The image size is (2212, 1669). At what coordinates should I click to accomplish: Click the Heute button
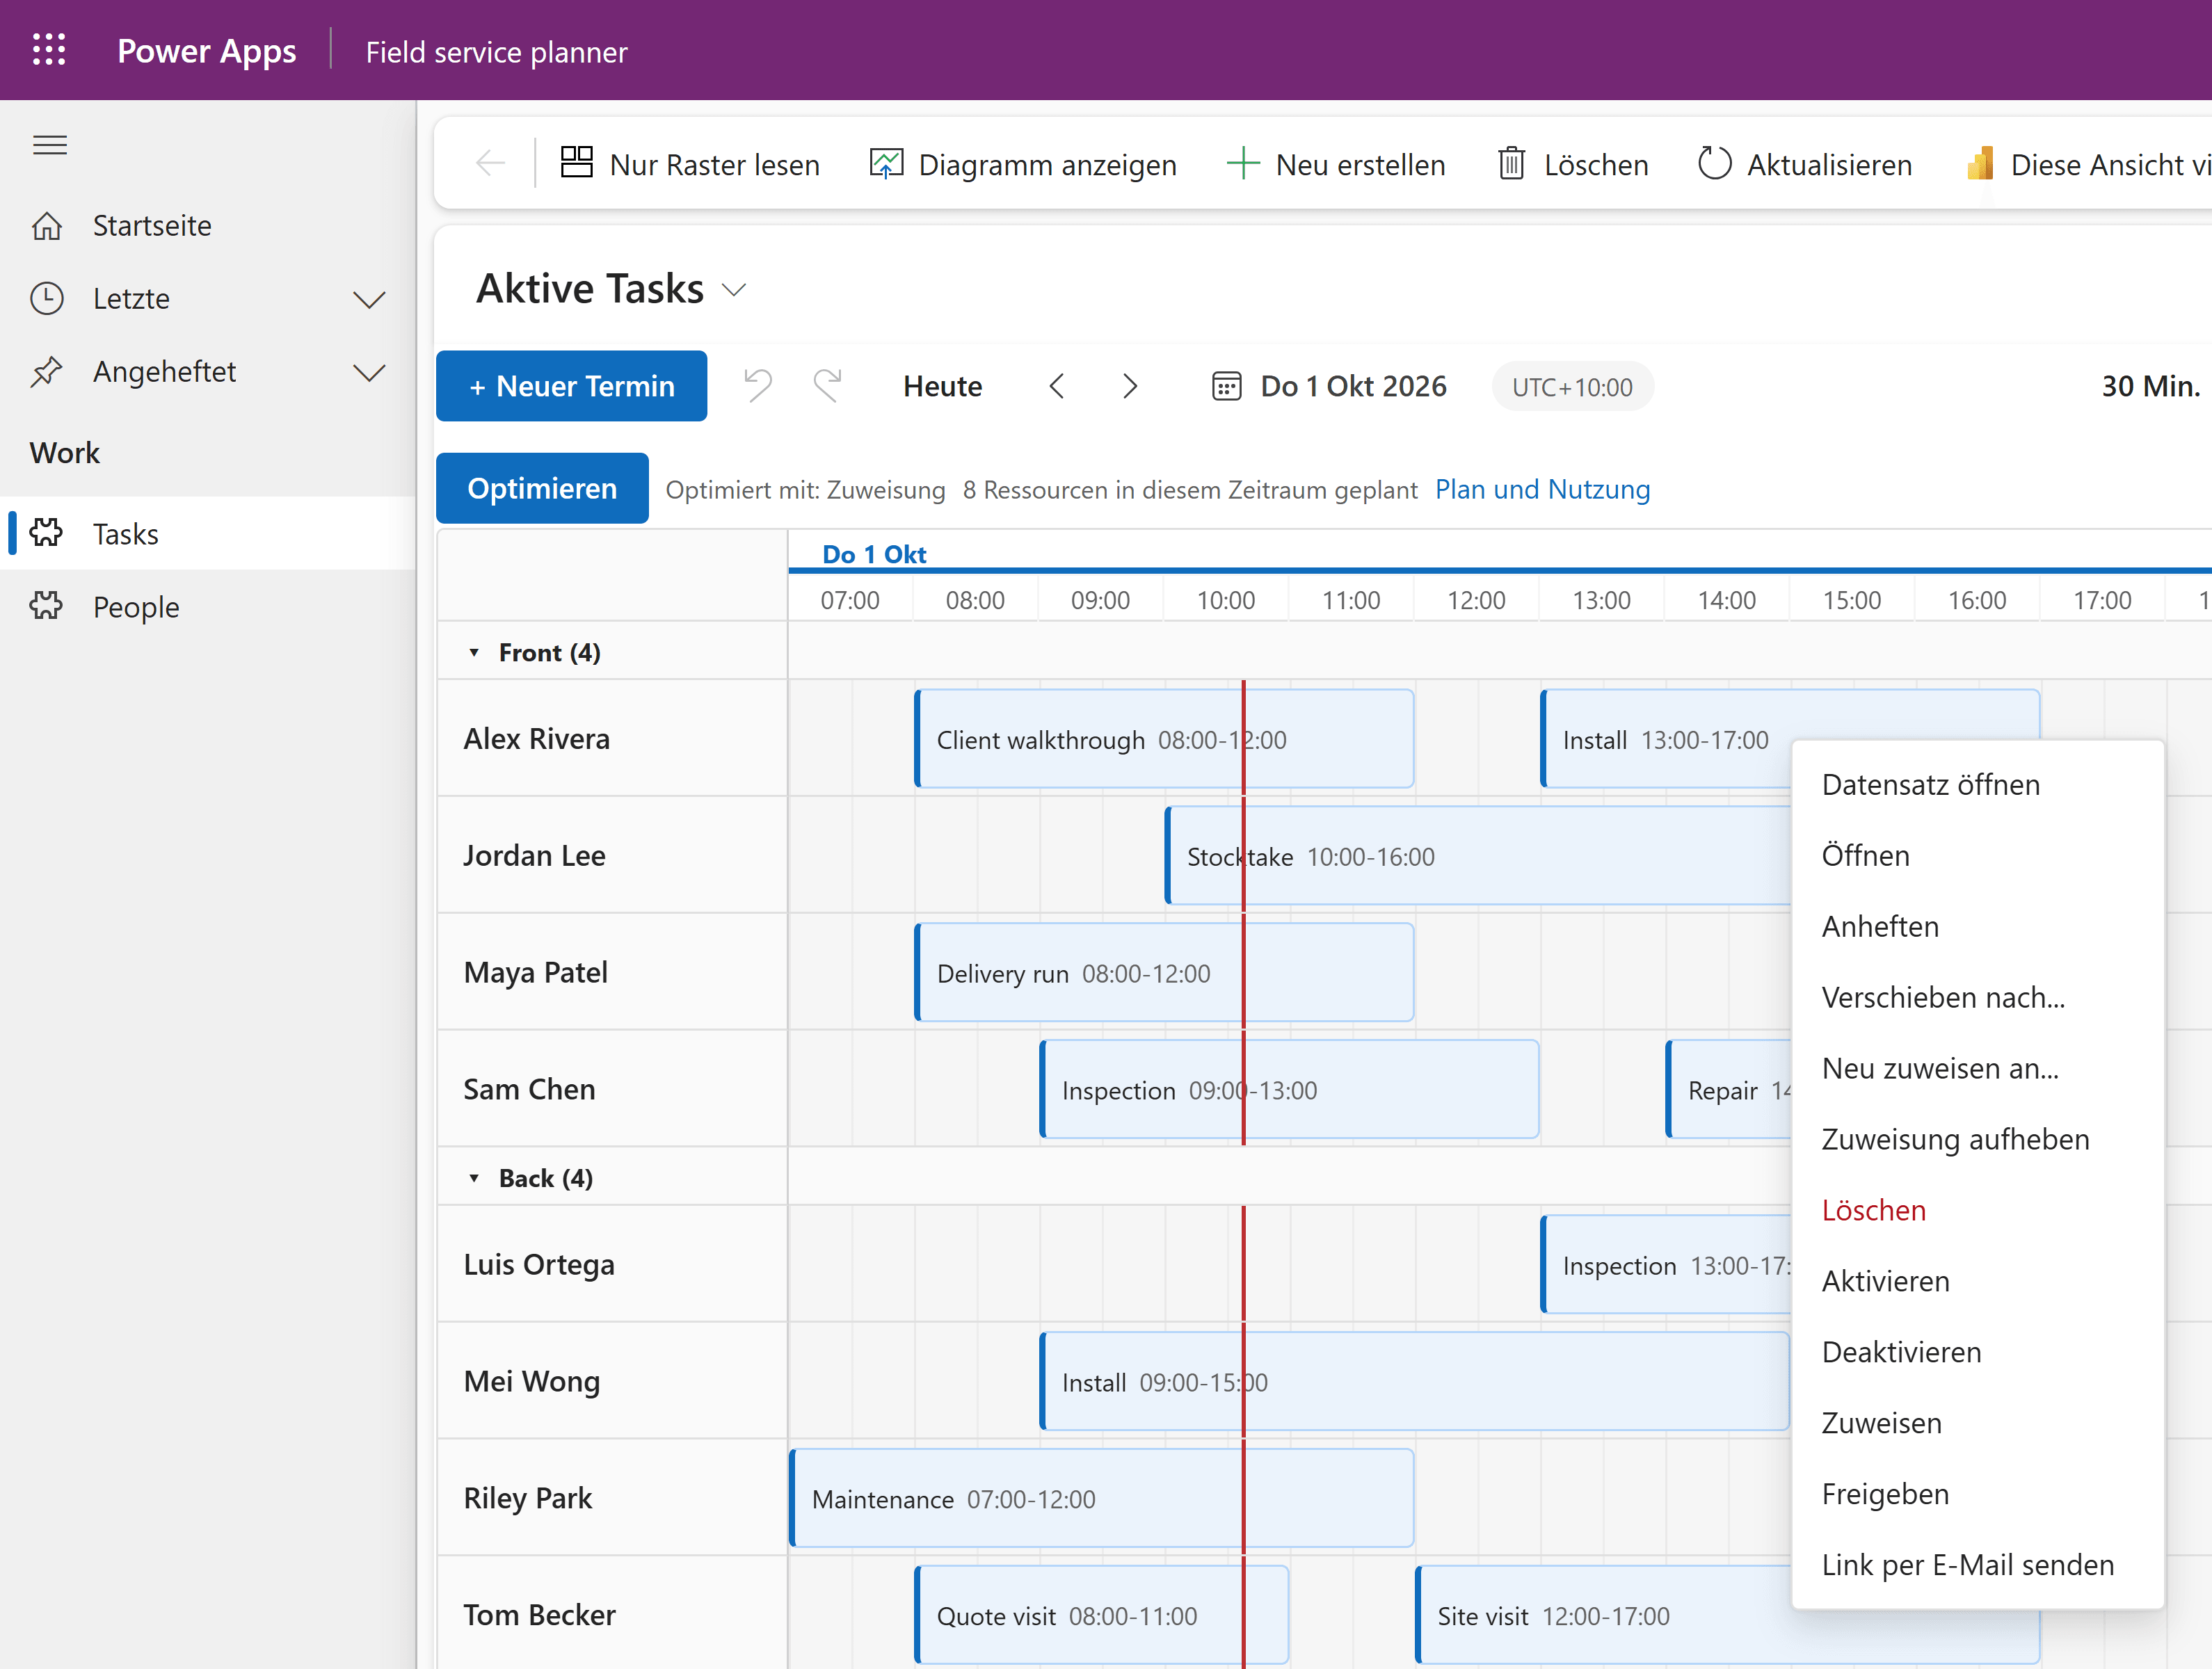coord(943,386)
